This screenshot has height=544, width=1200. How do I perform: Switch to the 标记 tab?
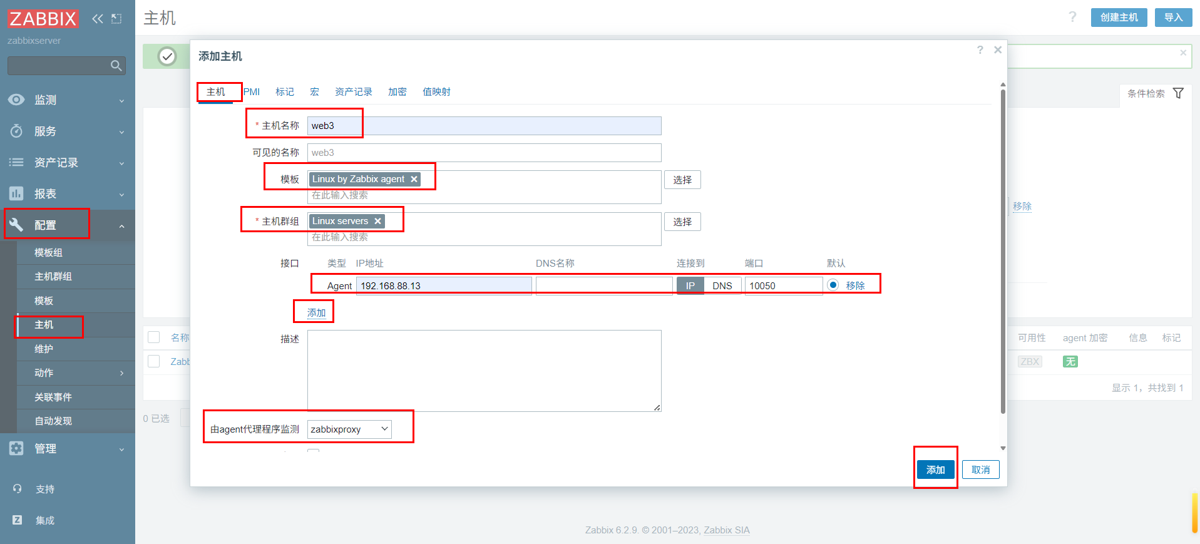tap(285, 92)
